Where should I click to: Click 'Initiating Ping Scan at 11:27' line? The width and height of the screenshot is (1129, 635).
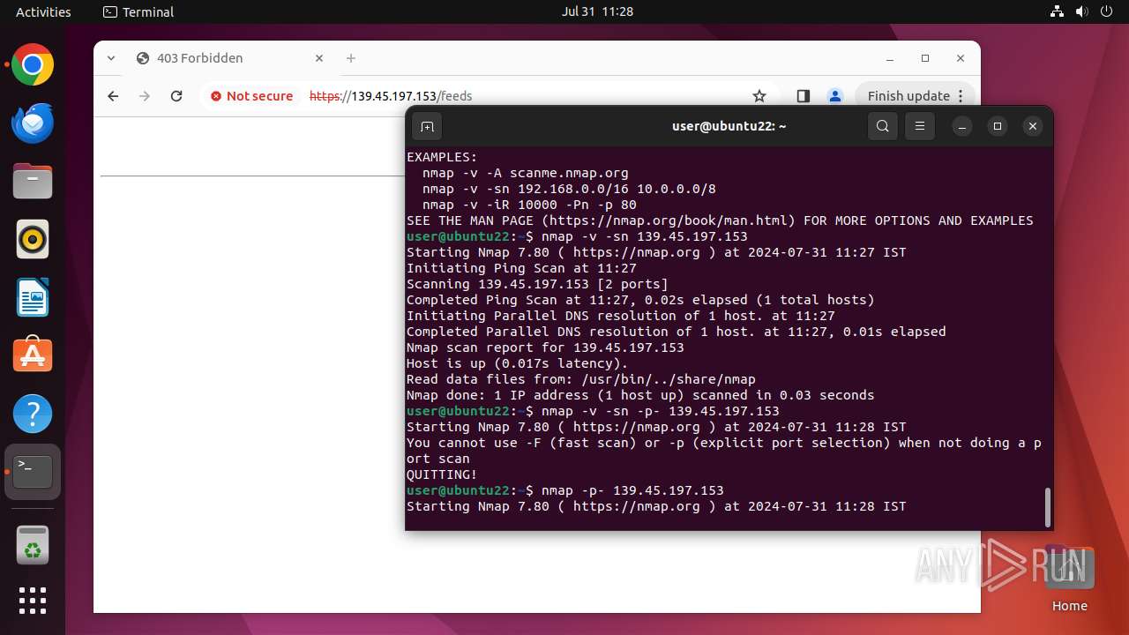click(521, 268)
